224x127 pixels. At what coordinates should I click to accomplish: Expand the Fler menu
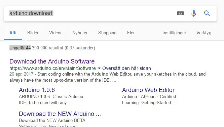pyautogui.click(x=131, y=33)
